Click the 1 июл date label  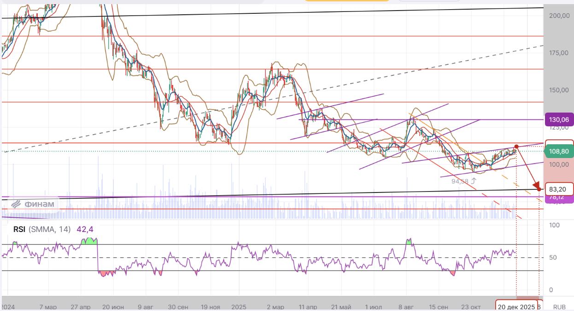coord(374,306)
